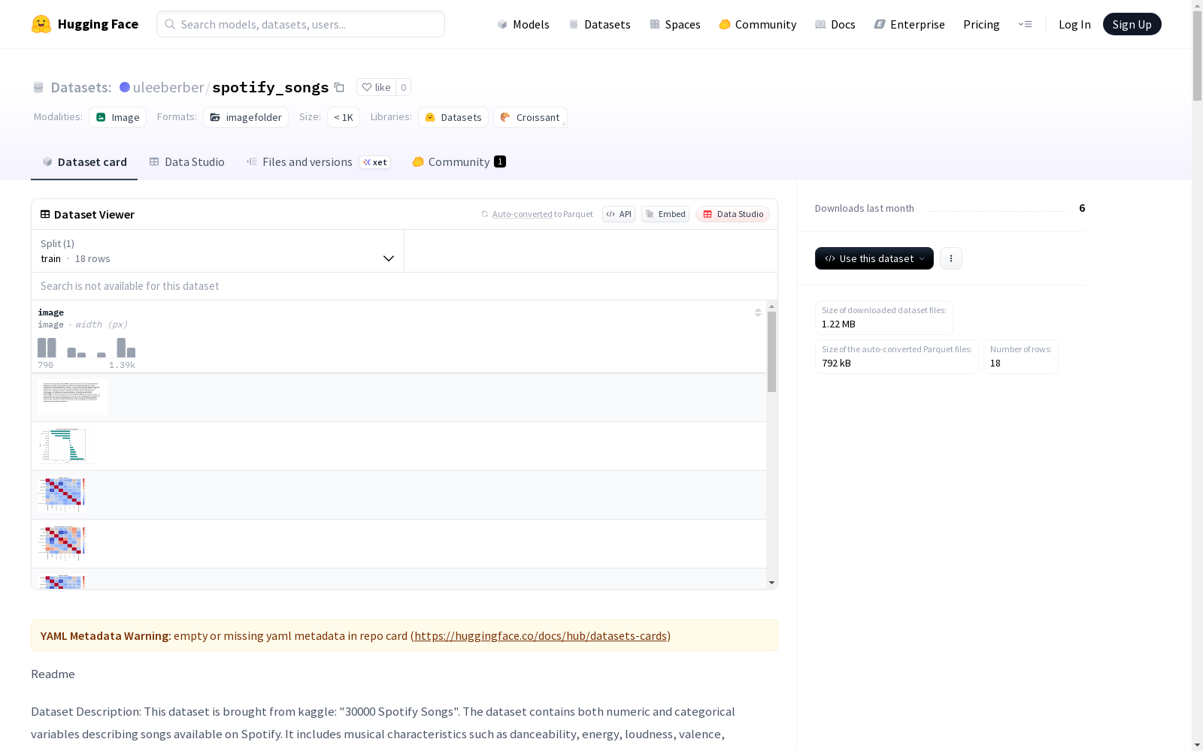1203x751 pixels.
Task: Click the 792 kB Parquet size value
Action: point(836,363)
